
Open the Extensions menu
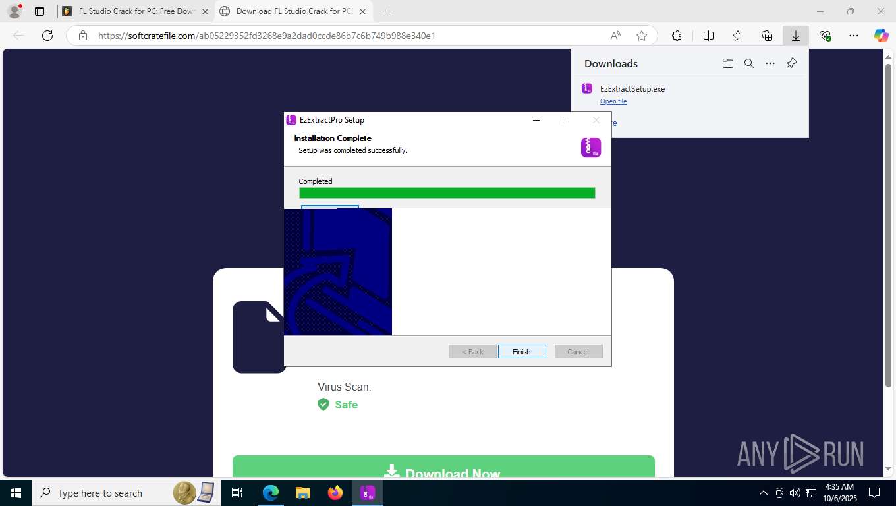677,36
